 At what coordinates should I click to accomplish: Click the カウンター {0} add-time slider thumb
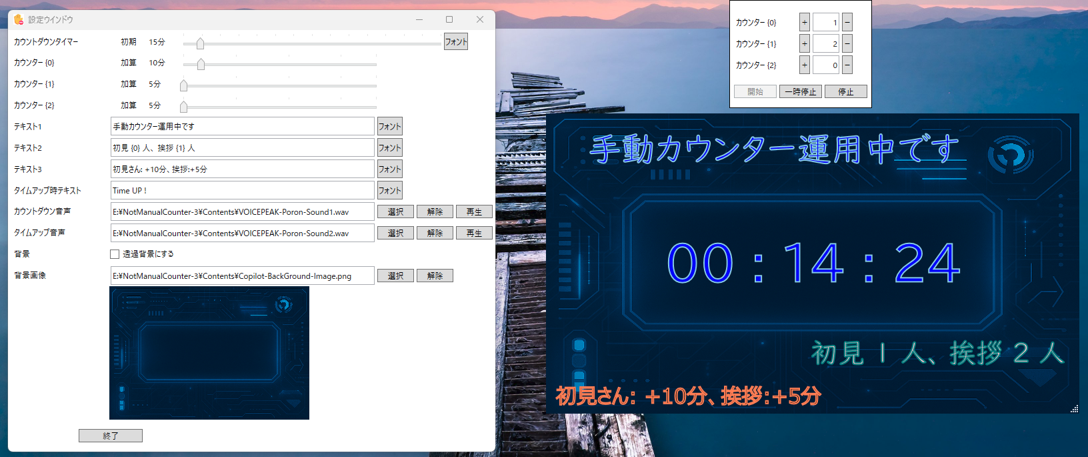(x=201, y=65)
